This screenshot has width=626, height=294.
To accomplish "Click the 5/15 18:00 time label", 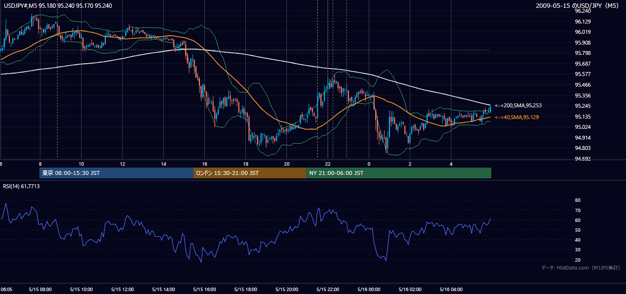I will (x=246, y=290).
